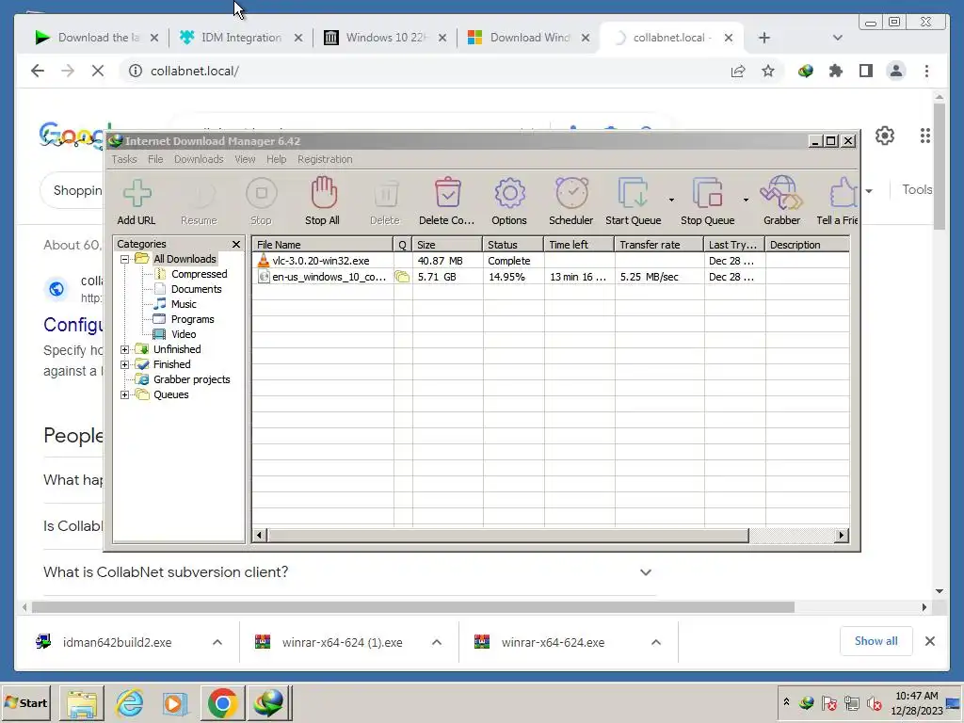Screen dimensions: 964x723
Task: Open Start Queue dropdown arrow
Action: coord(671,200)
